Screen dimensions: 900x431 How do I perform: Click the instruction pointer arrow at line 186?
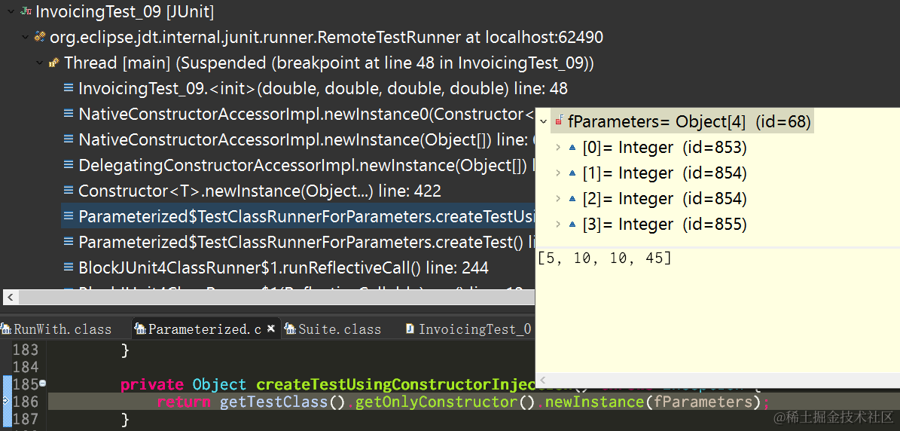point(6,401)
